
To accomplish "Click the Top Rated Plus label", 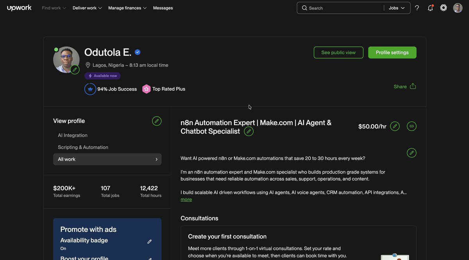I will point(169,89).
